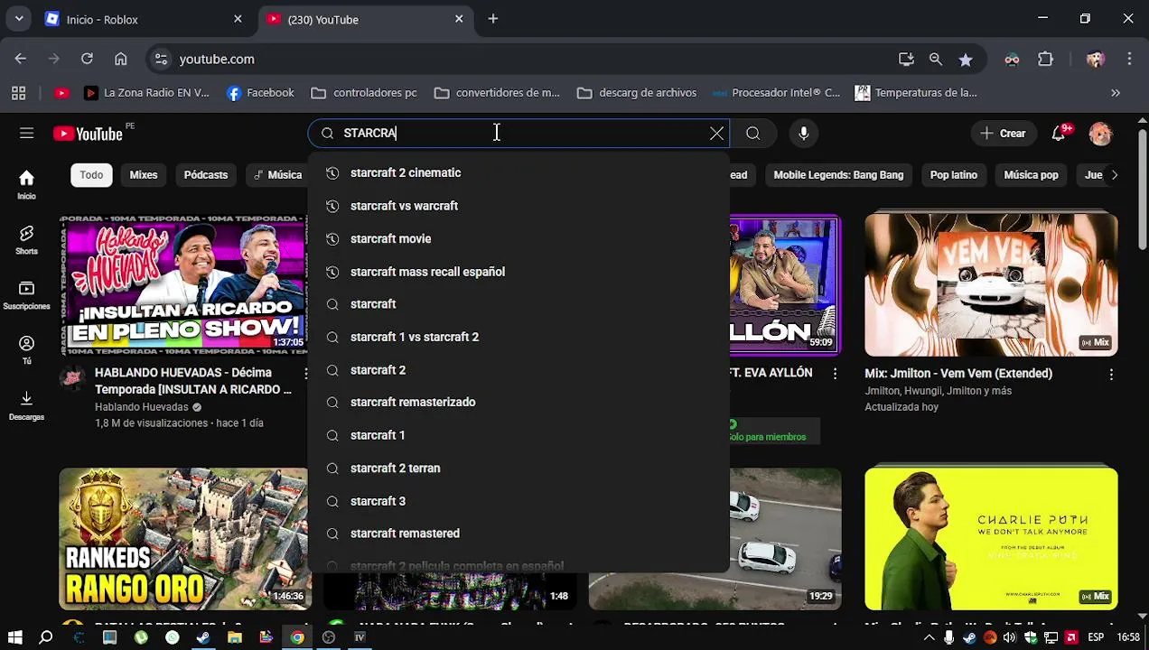Viewport: 1149px width, 650px height.
Task: Choose suggestion starcraft 1 vs starcraft 2
Action: pos(518,337)
